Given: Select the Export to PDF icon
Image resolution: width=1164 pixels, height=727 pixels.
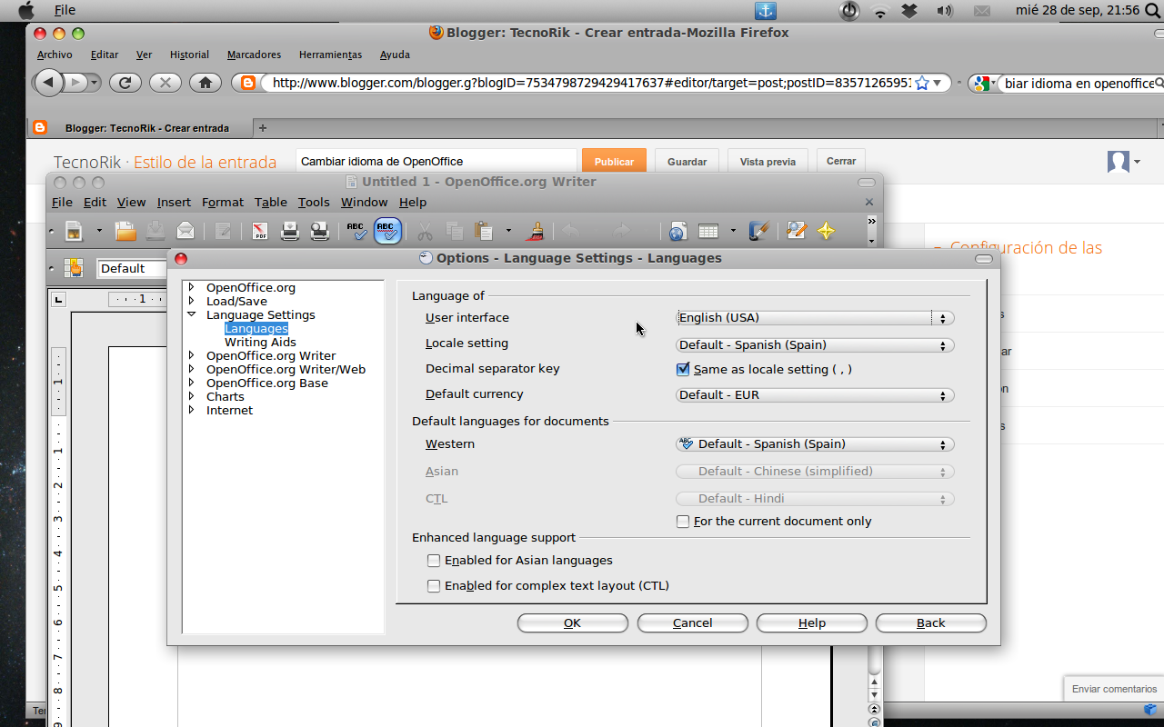Looking at the screenshot, I should (x=261, y=231).
